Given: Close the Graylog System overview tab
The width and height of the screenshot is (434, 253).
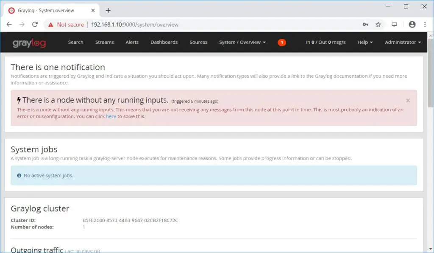Looking at the screenshot, I should click(x=93, y=11).
